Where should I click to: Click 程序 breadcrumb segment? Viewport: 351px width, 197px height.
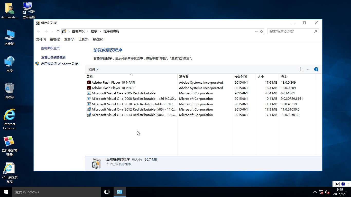coord(94,31)
